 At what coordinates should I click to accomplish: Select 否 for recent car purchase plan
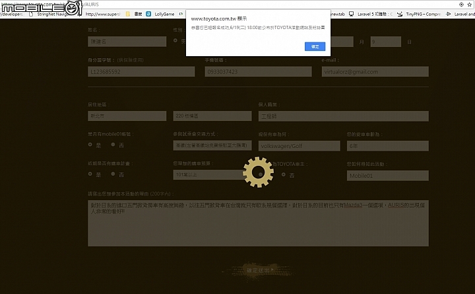(x=113, y=174)
